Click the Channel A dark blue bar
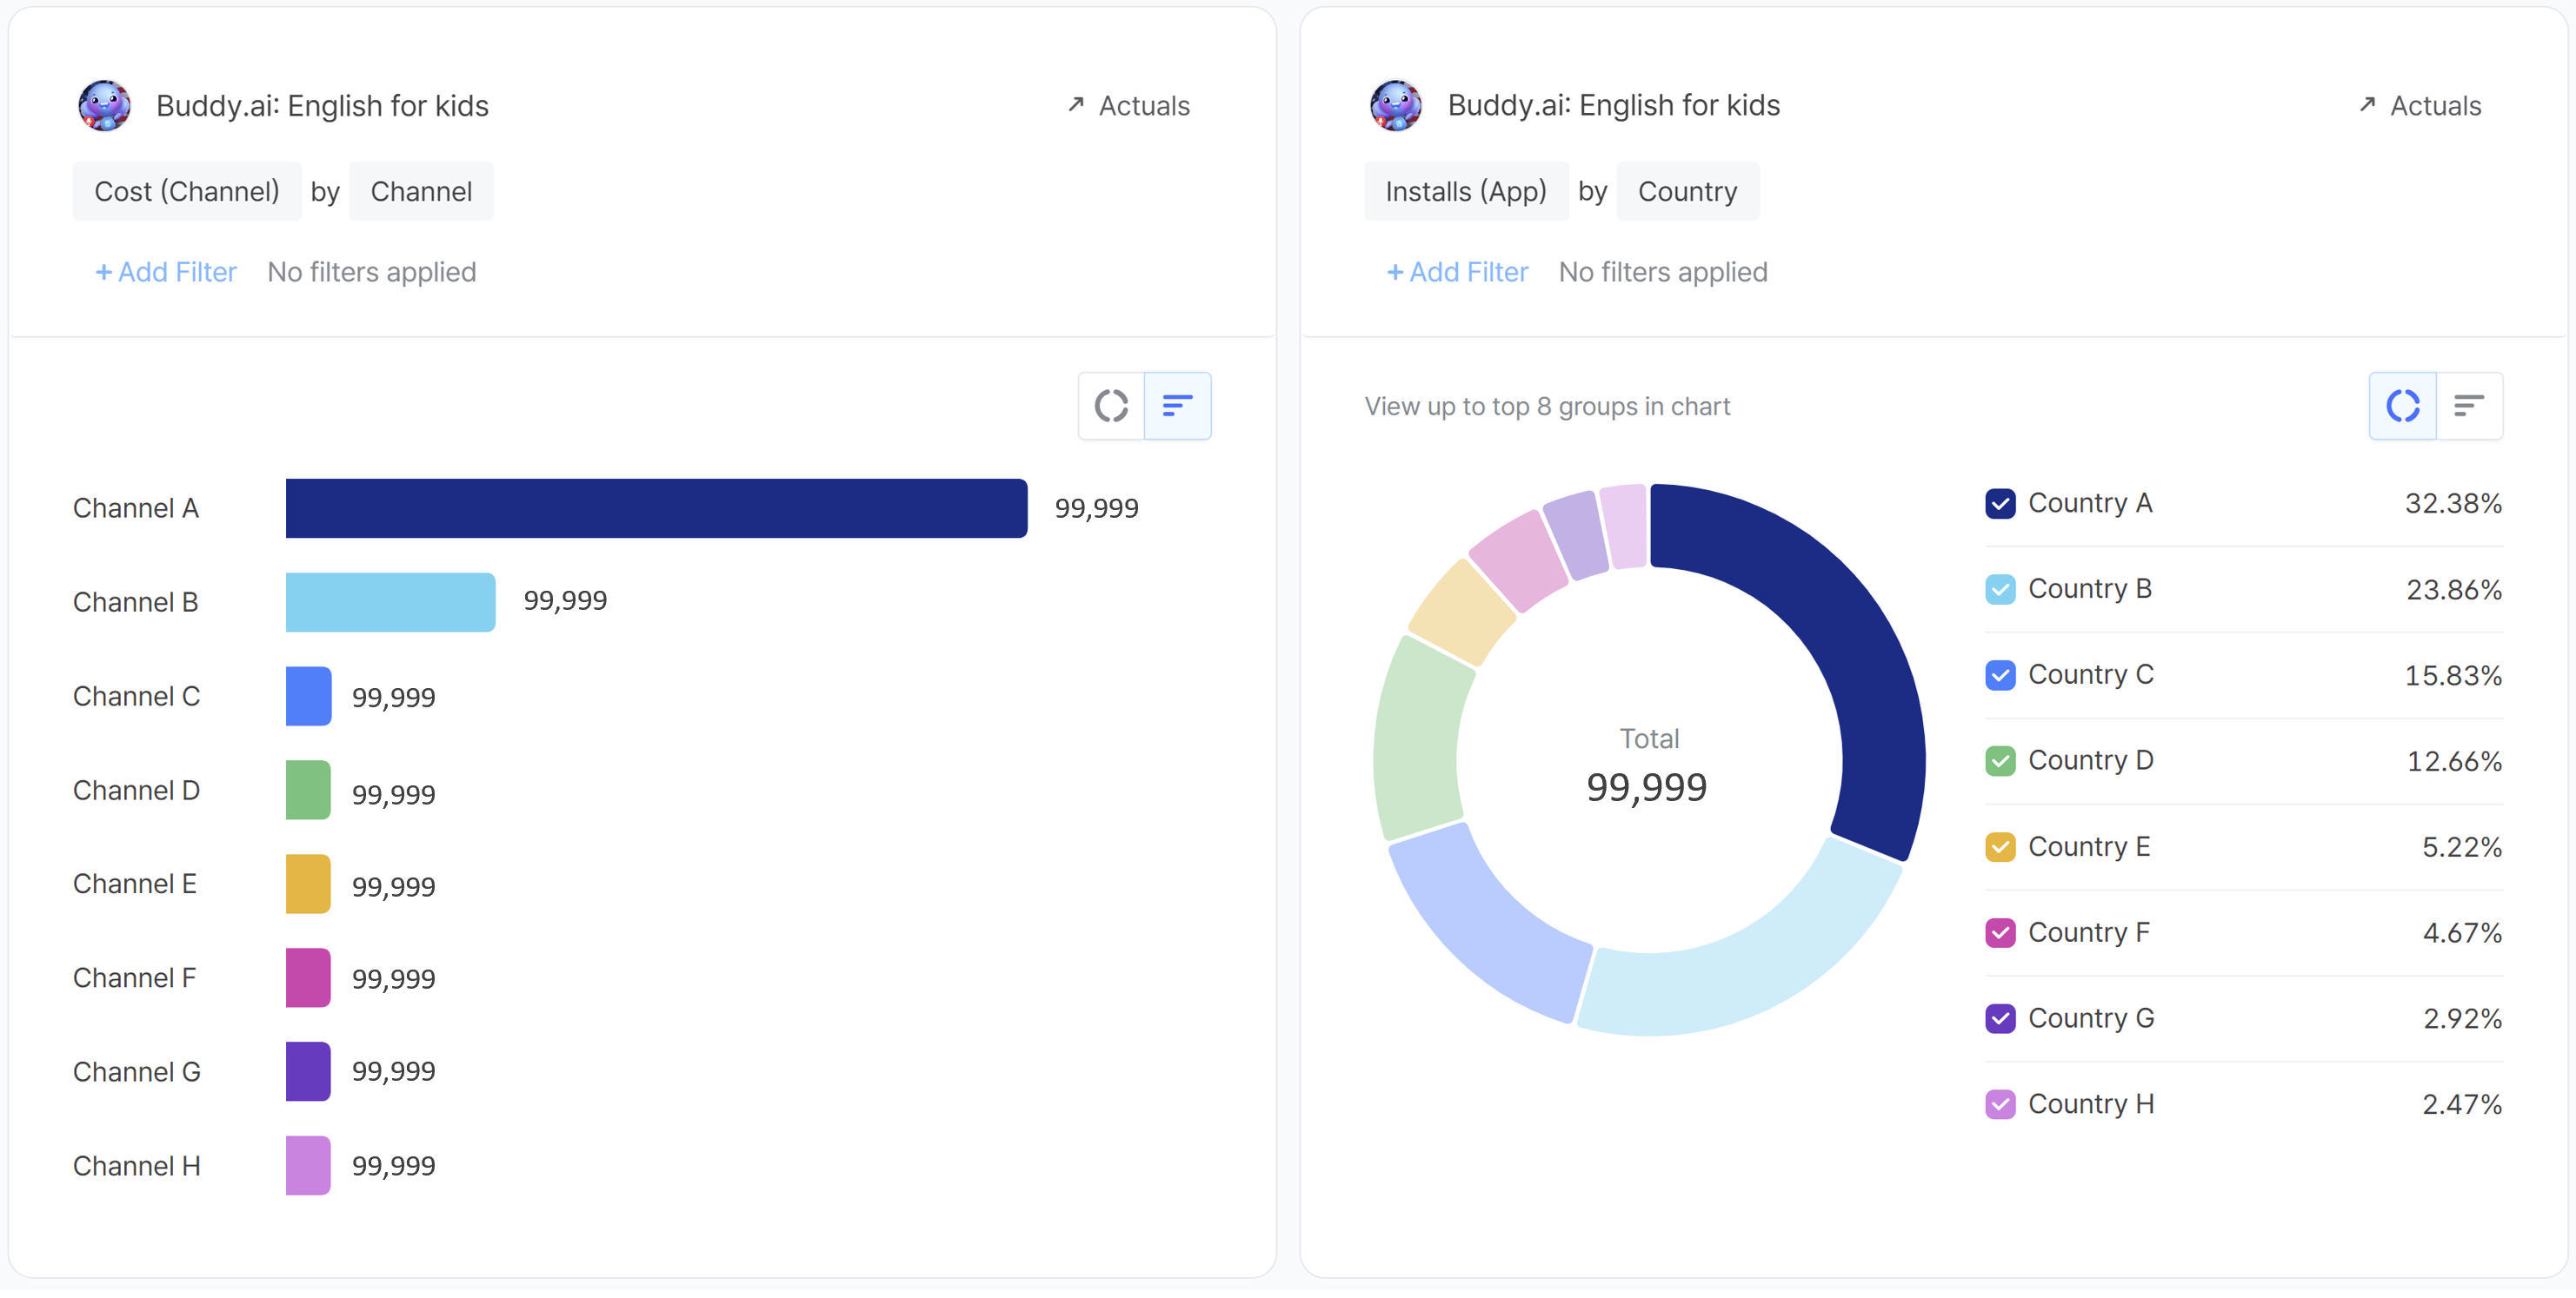This screenshot has width=2576, height=1298. pyautogui.click(x=656, y=508)
